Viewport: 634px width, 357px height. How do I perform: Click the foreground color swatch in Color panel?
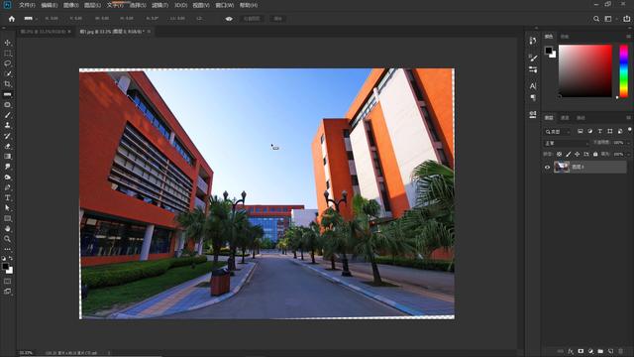pyautogui.click(x=548, y=51)
